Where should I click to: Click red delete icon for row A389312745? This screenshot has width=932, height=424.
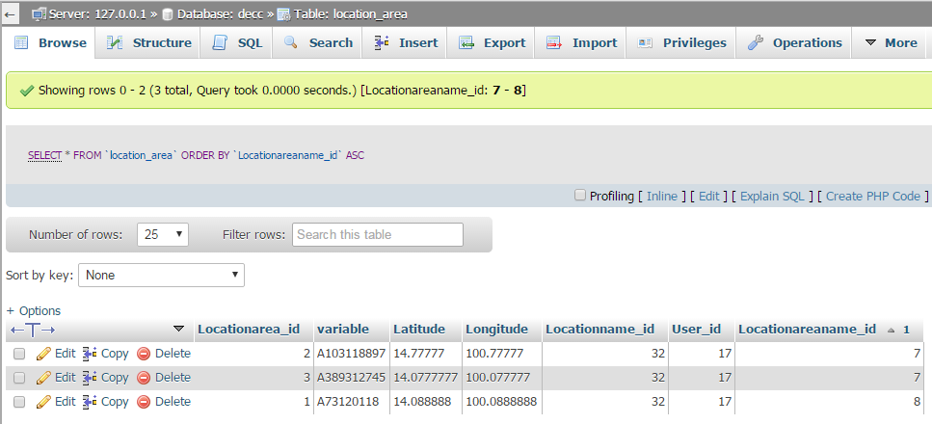144,378
